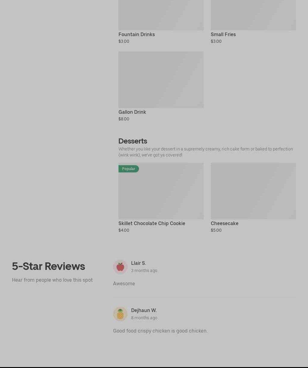
Task: Click the Awesome review text
Action: click(124, 283)
